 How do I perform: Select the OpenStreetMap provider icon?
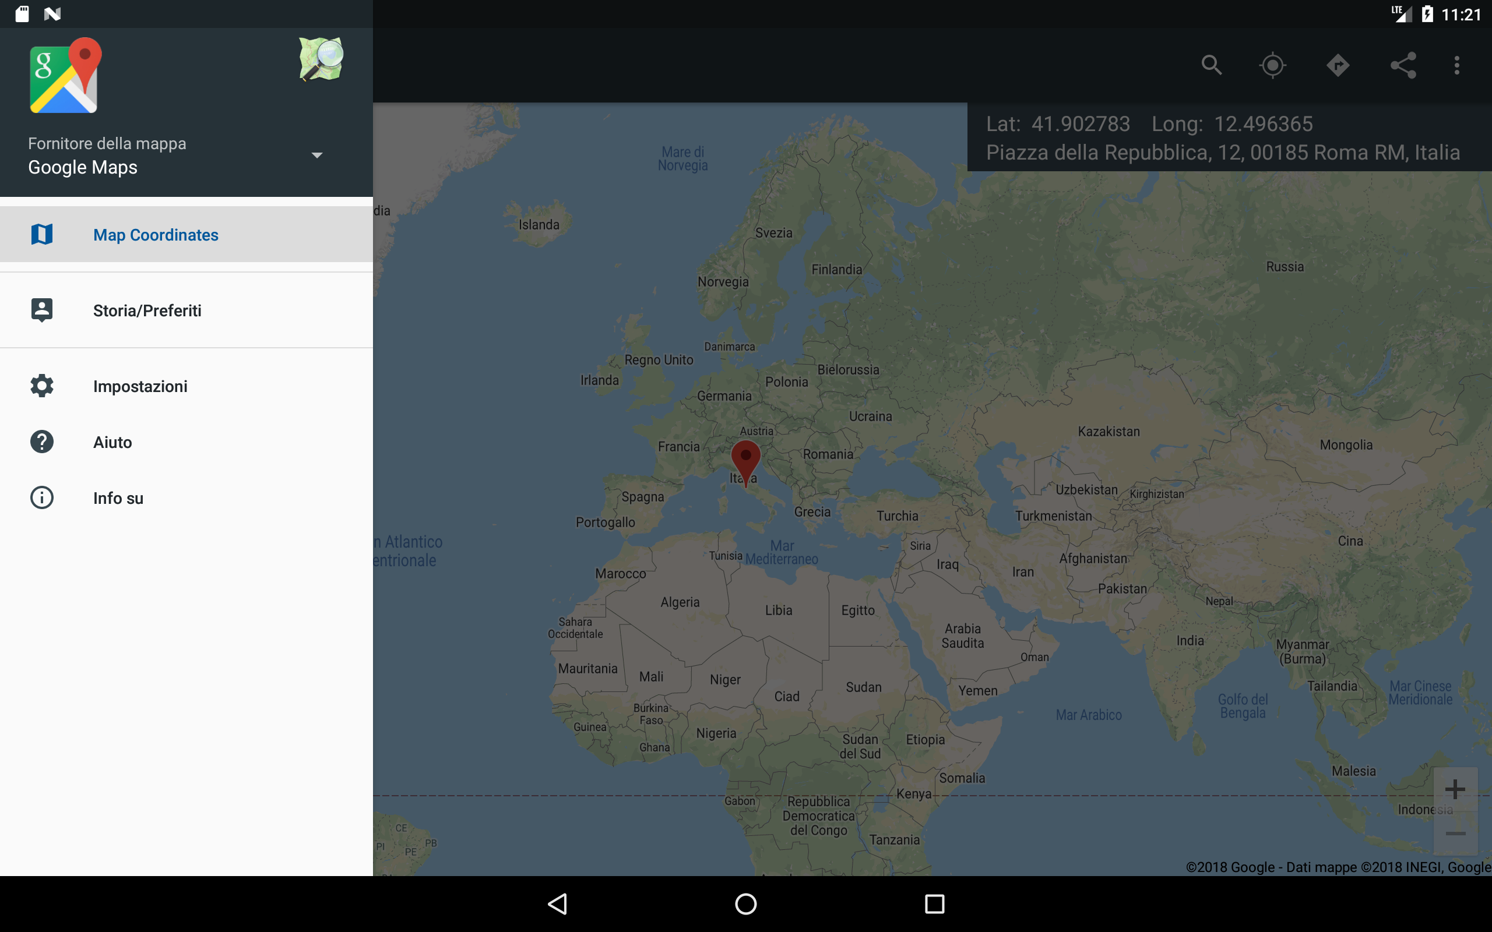click(321, 59)
